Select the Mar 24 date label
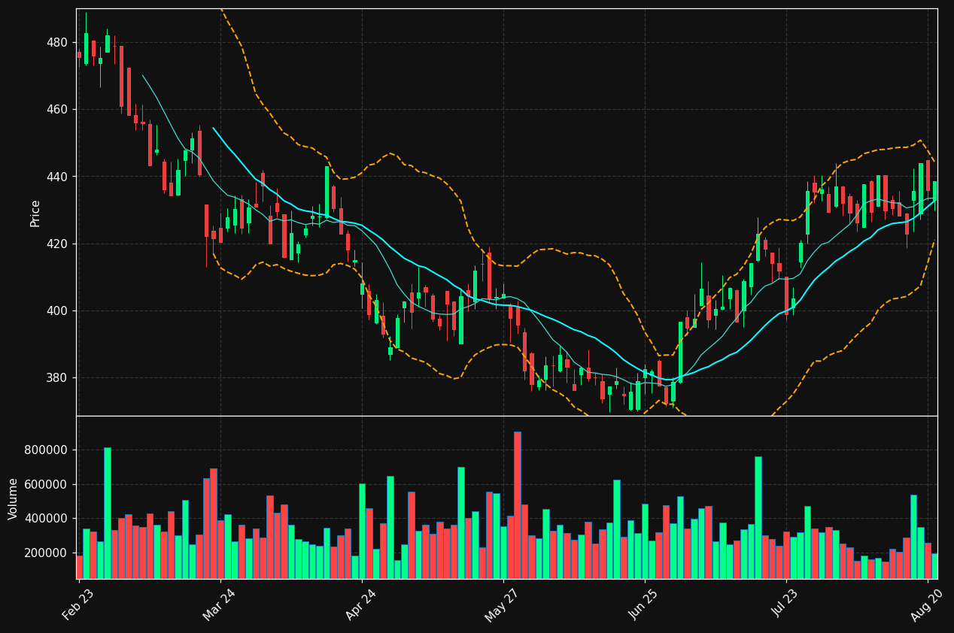This screenshot has width=954, height=633. (218, 604)
